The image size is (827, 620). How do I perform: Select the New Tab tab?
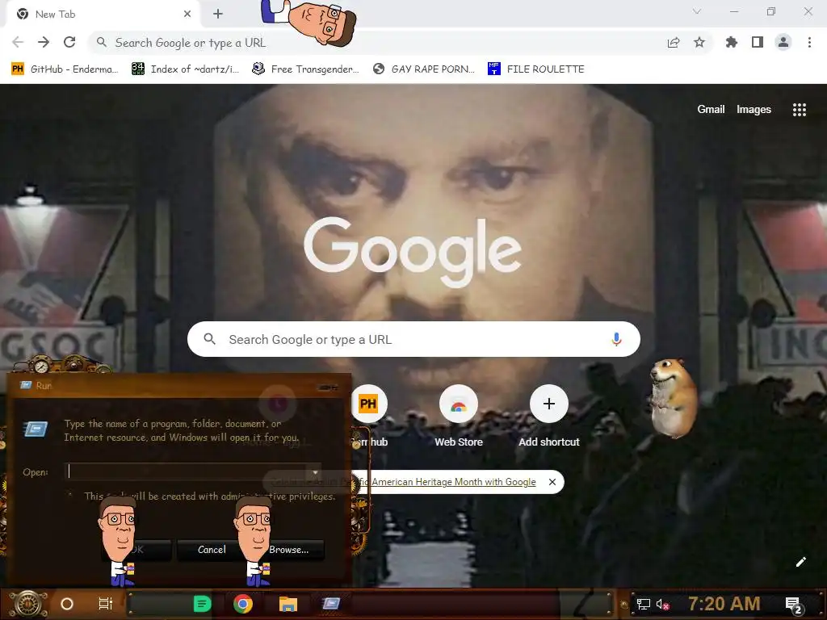tap(103, 15)
